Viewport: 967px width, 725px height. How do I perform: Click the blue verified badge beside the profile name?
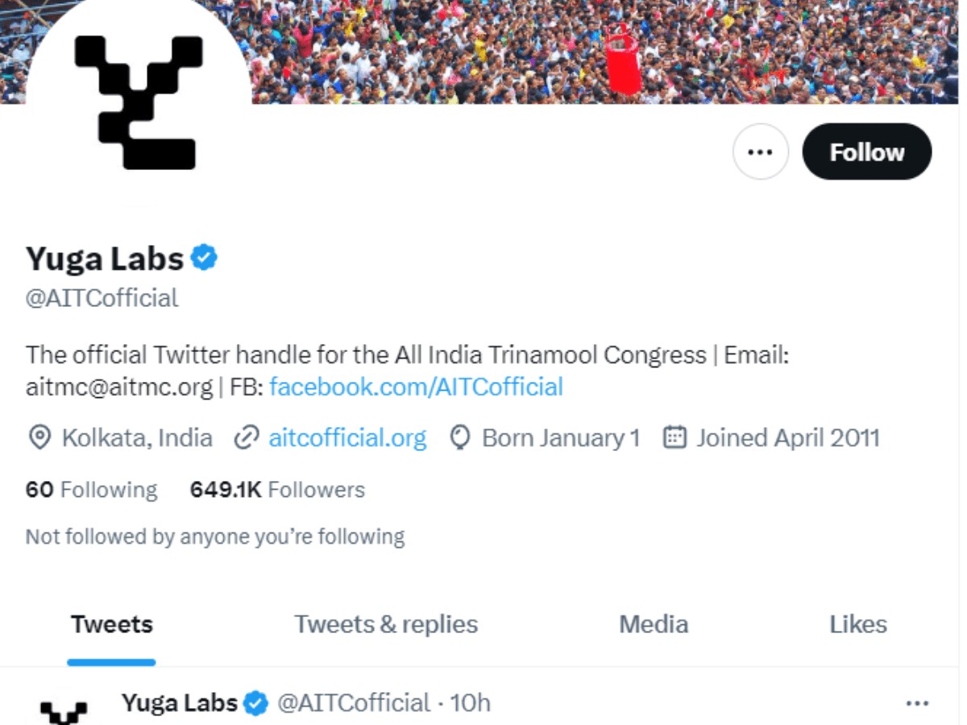tap(205, 259)
